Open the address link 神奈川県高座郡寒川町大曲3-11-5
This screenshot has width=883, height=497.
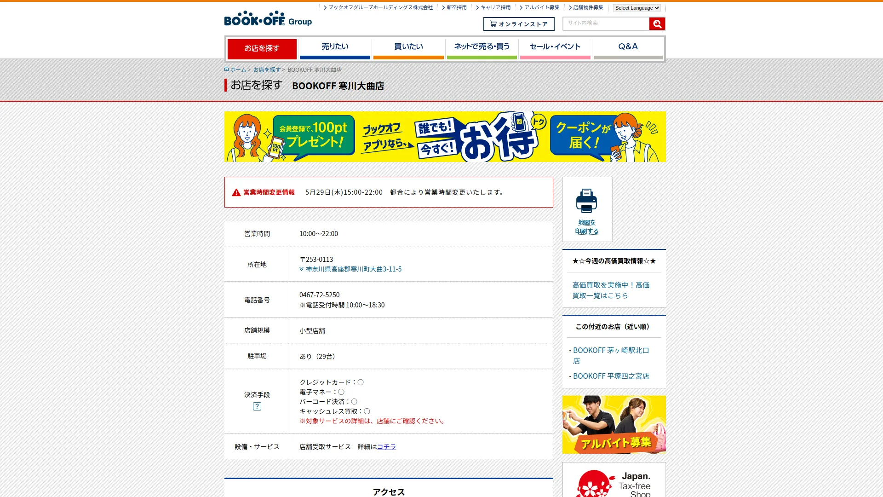(353, 269)
